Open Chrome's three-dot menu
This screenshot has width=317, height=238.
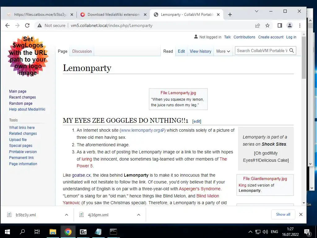click(300, 25)
